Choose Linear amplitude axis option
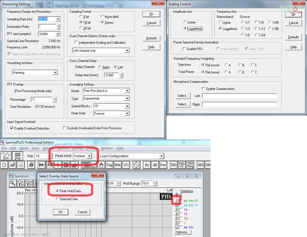 click(x=185, y=22)
